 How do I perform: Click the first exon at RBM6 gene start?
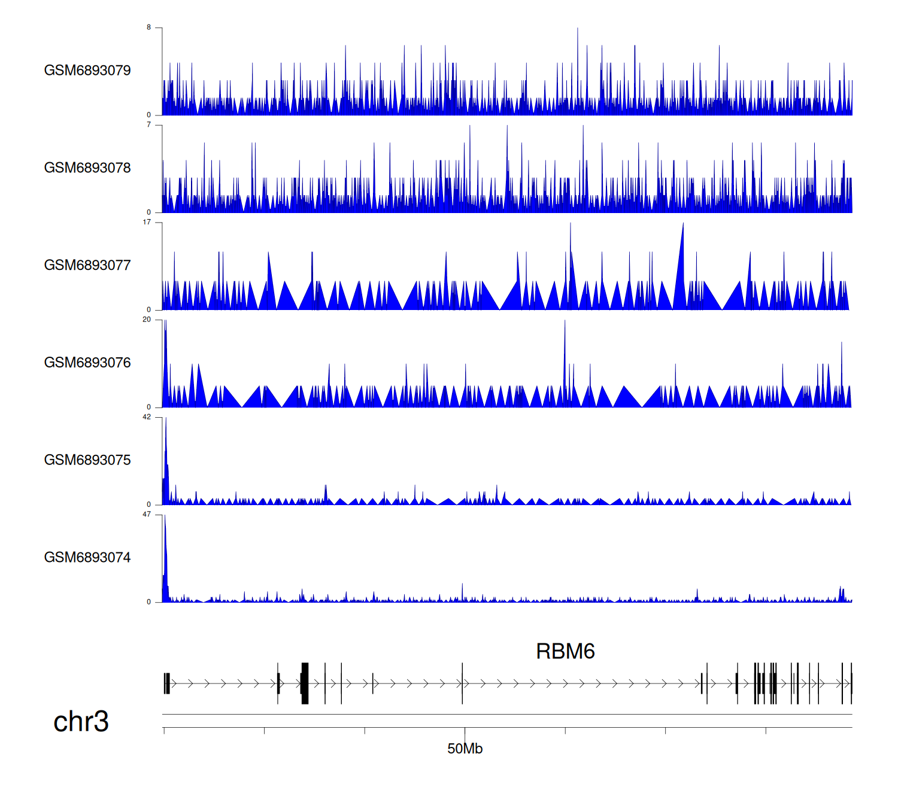click(x=167, y=683)
